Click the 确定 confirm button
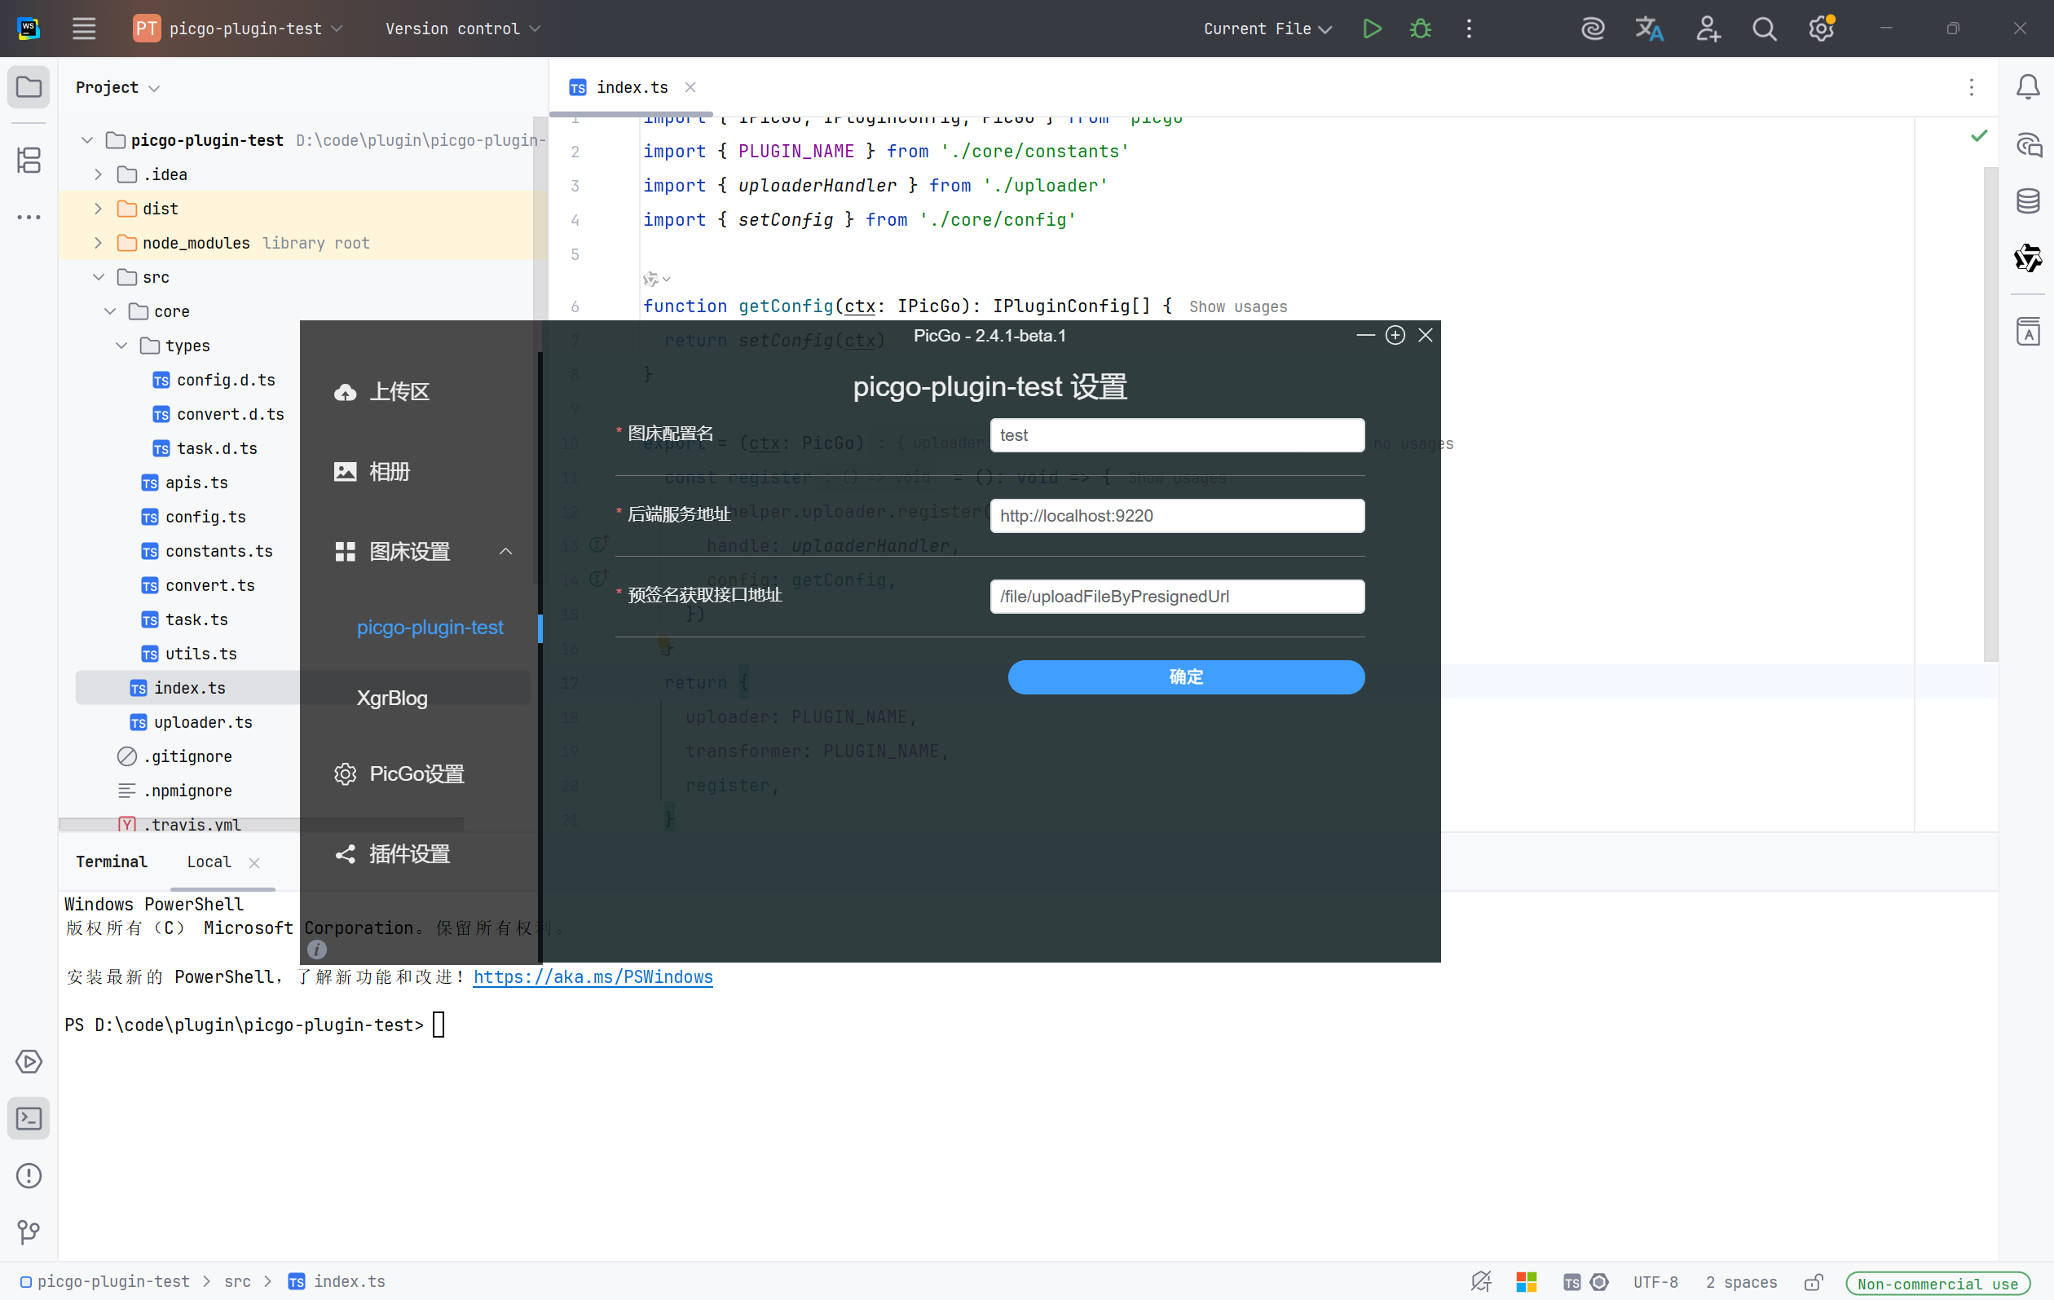2054x1300 pixels. [x=1186, y=676]
